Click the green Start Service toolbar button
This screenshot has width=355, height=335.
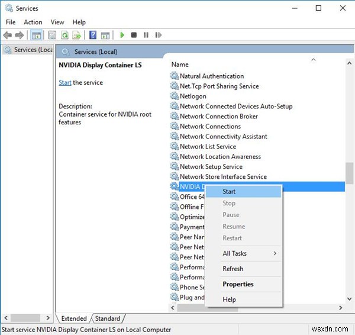pyautogui.click(x=122, y=35)
